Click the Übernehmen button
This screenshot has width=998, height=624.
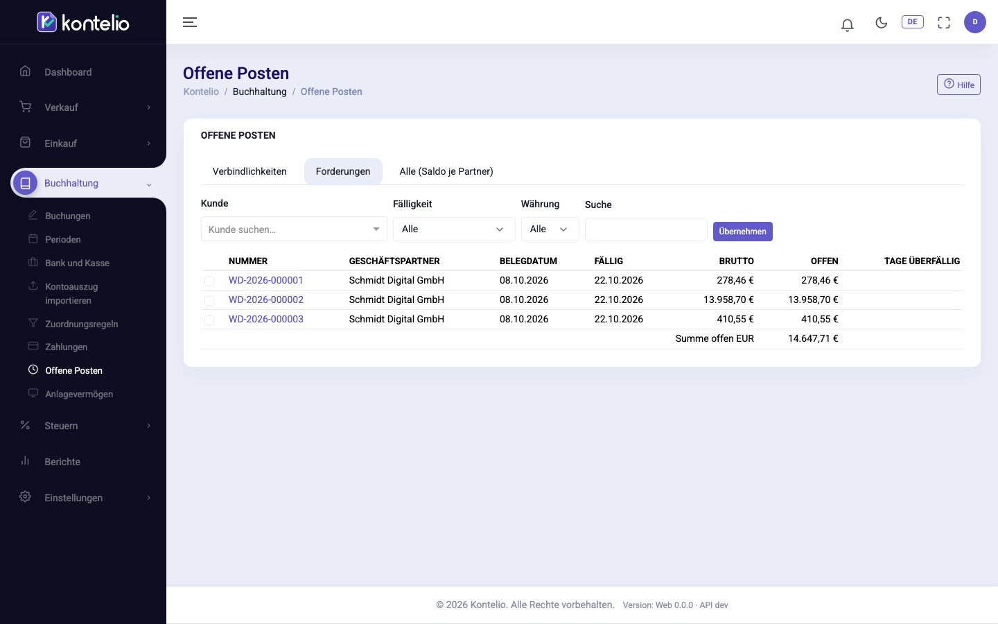click(x=742, y=231)
